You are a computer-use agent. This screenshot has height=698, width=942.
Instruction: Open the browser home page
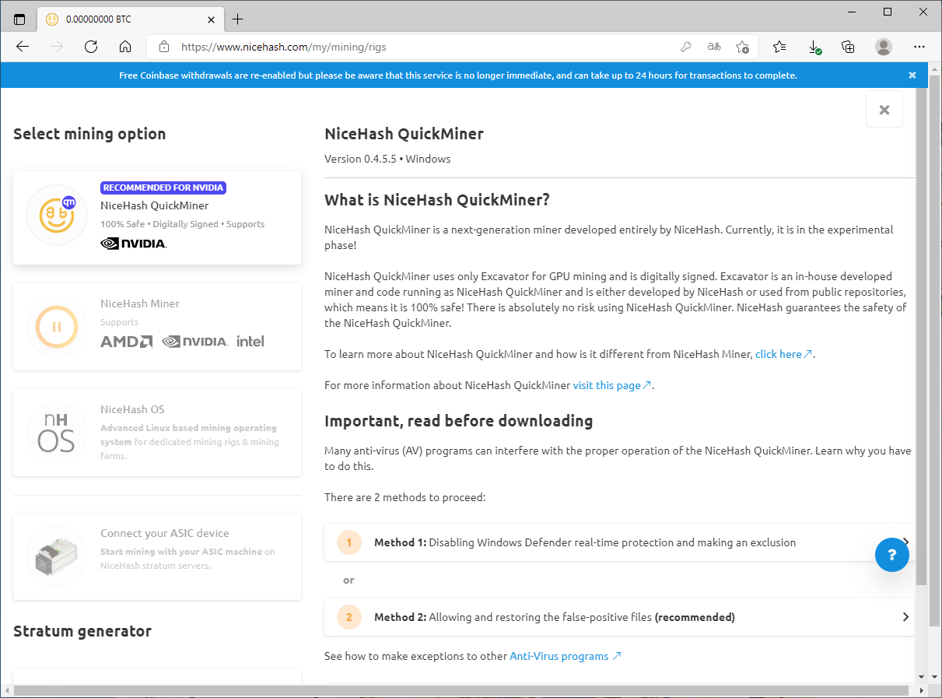coord(125,47)
